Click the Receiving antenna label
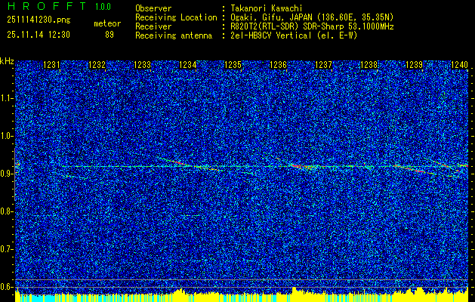Screen dimensions: 475x302 (174, 35)
